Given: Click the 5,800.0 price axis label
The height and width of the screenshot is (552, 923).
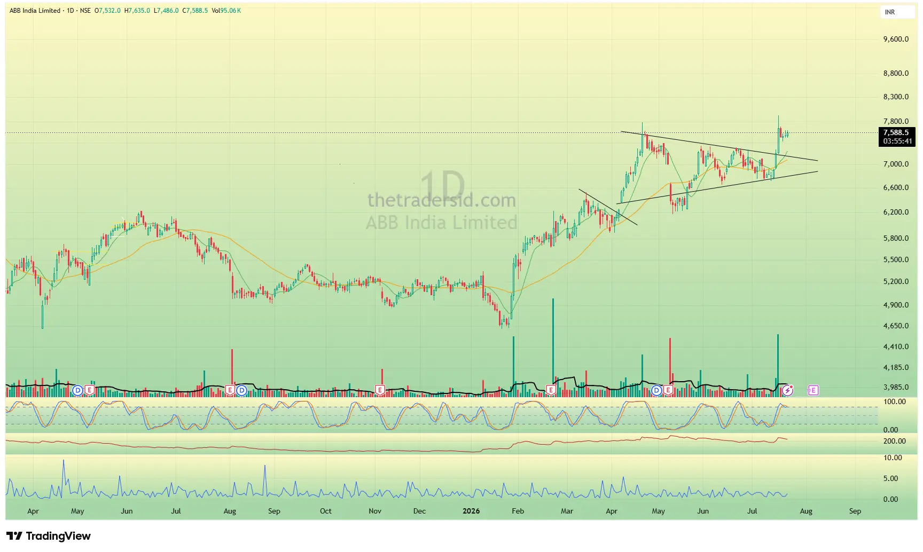Looking at the screenshot, I should click(896, 238).
